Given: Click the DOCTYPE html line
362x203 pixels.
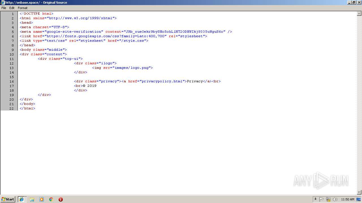Looking at the screenshot, I should [x=36, y=14].
